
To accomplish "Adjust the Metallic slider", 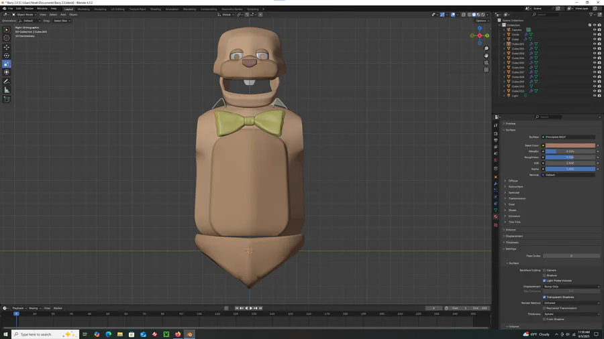I will coord(570,151).
